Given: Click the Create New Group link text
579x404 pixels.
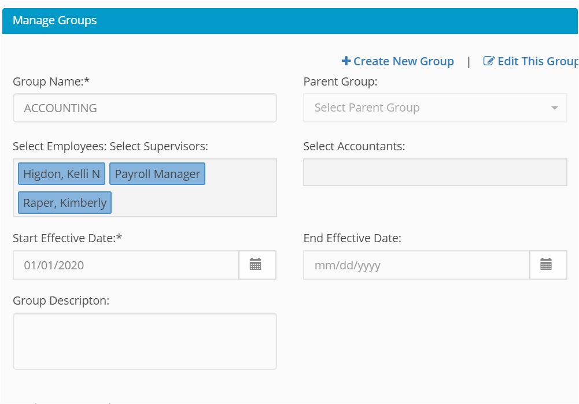Looking at the screenshot, I should coord(404,61).
